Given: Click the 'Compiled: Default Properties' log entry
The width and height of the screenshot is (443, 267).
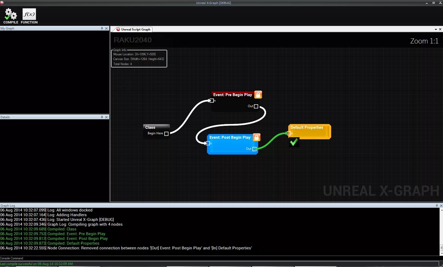Looking at the screenshot, I should (50, 243).
